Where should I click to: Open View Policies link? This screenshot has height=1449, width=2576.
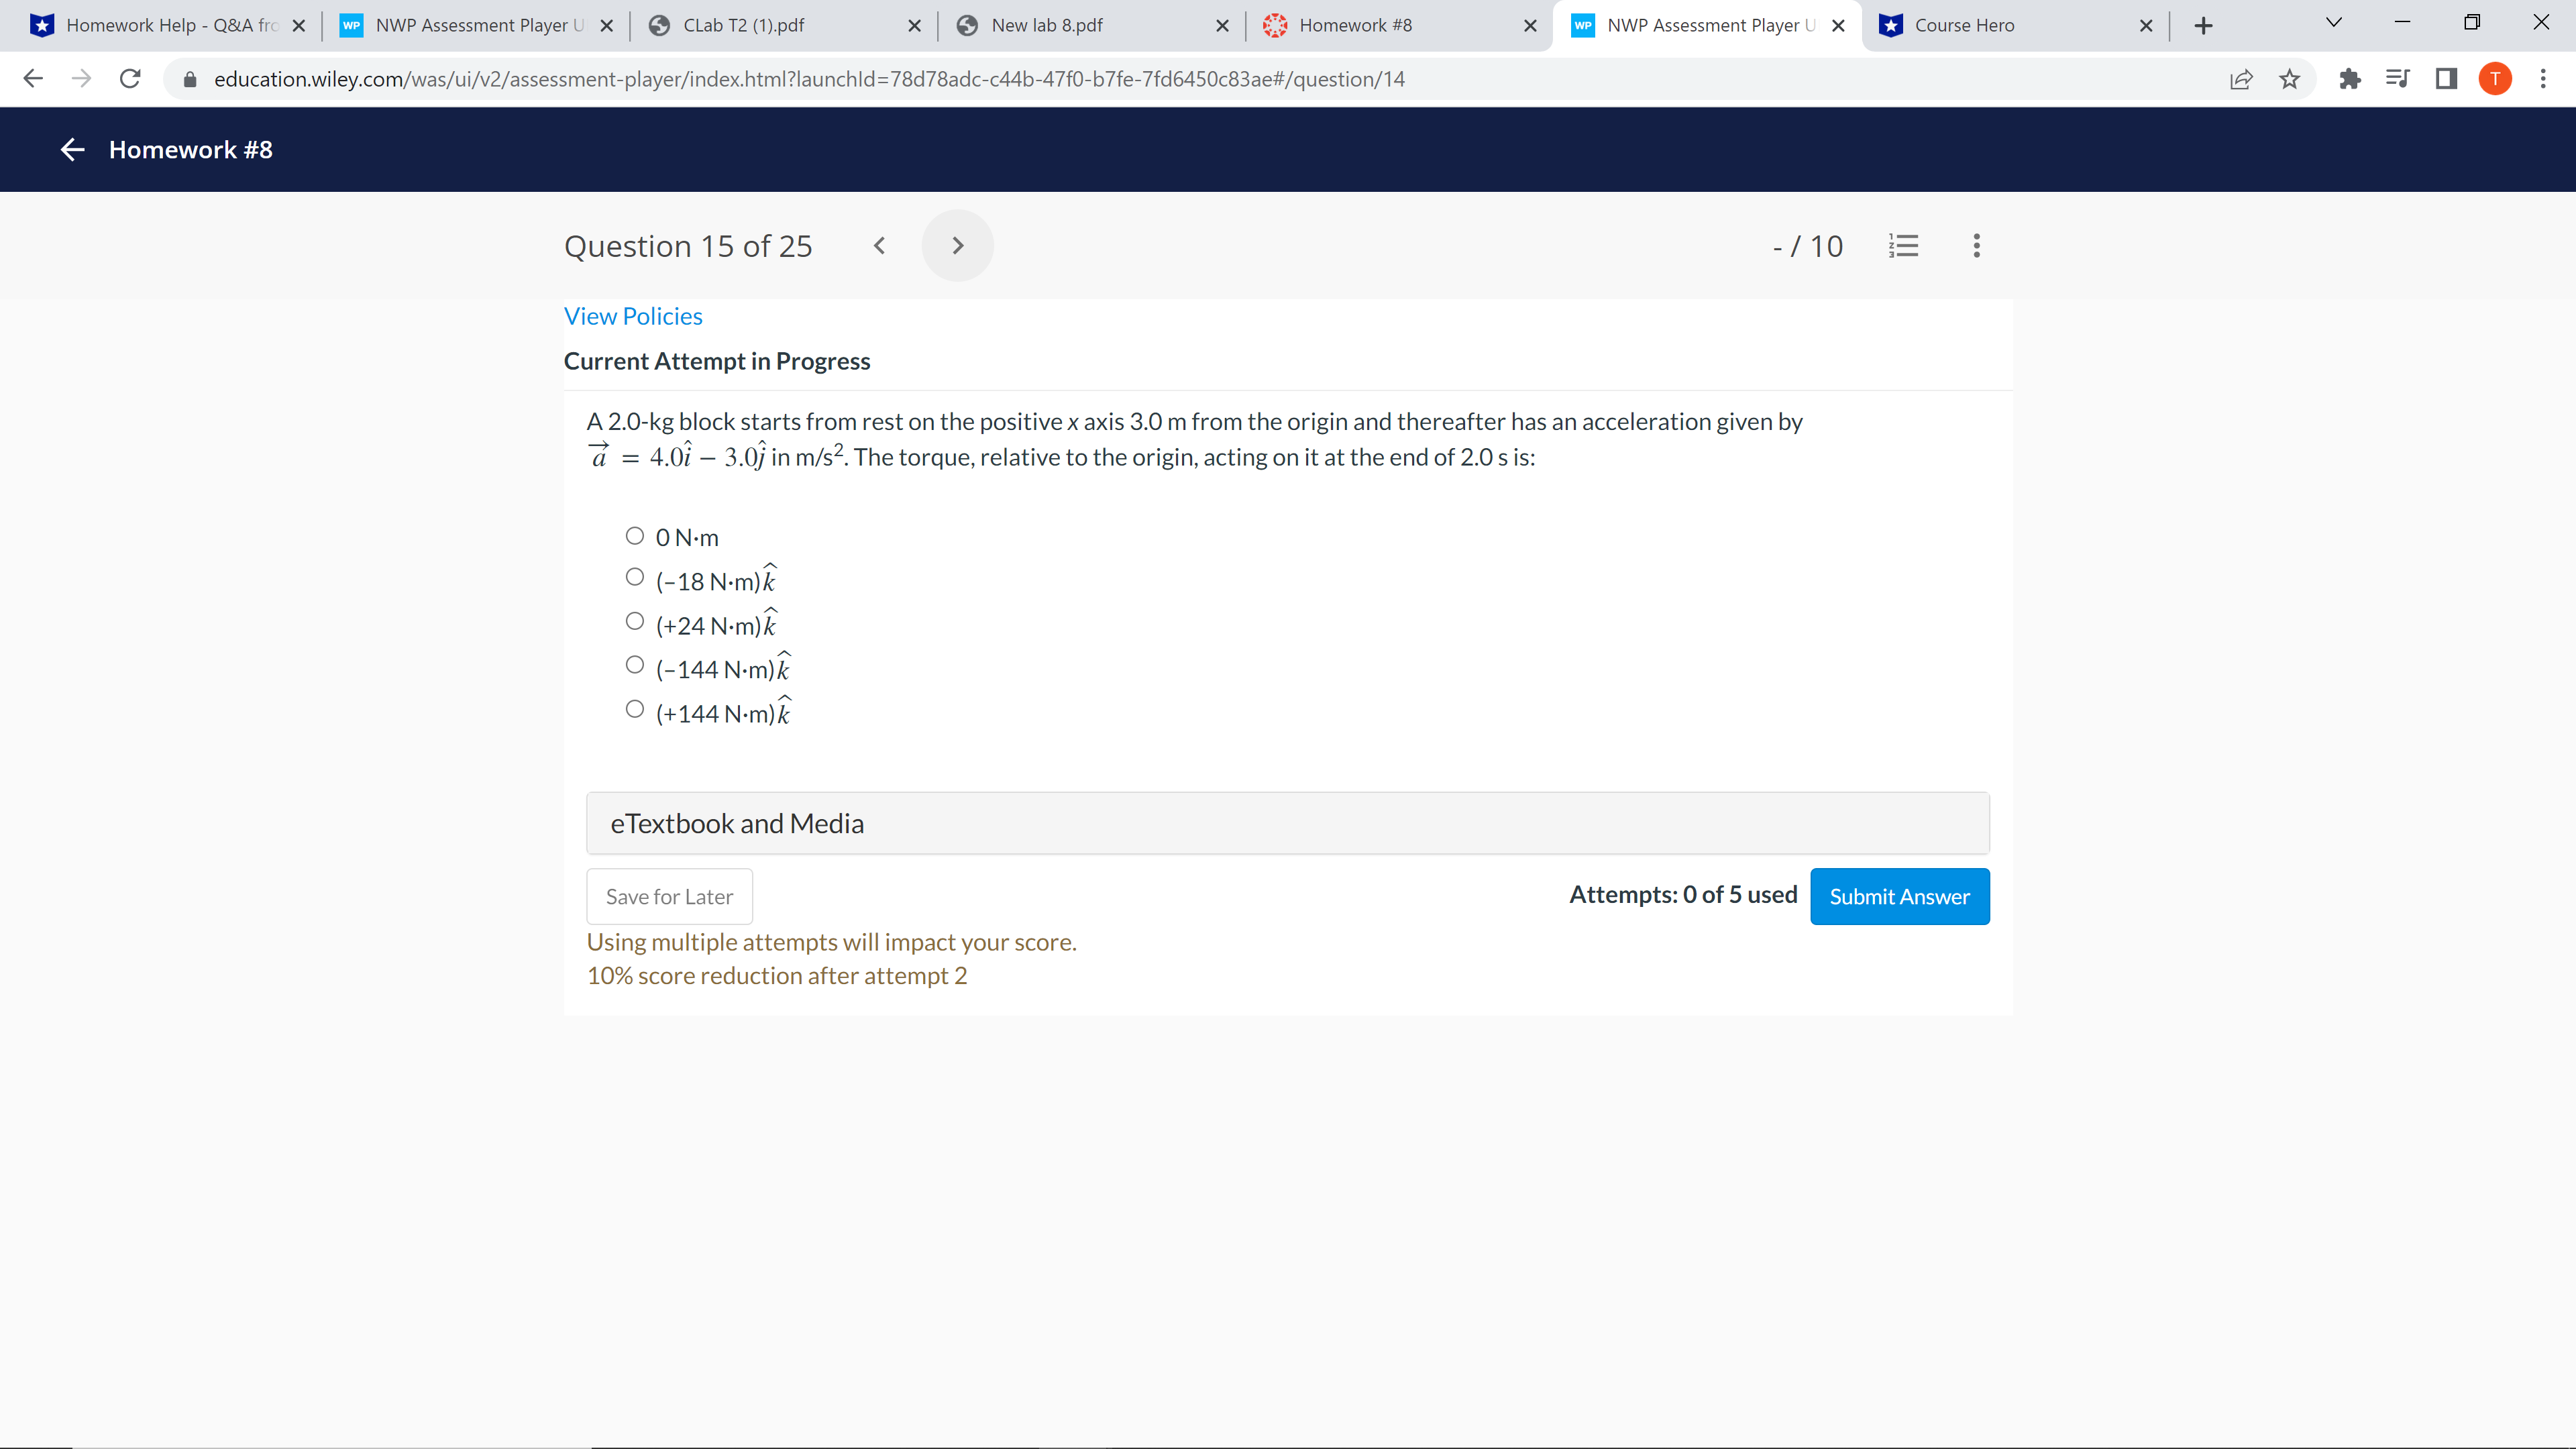(633, 315)
